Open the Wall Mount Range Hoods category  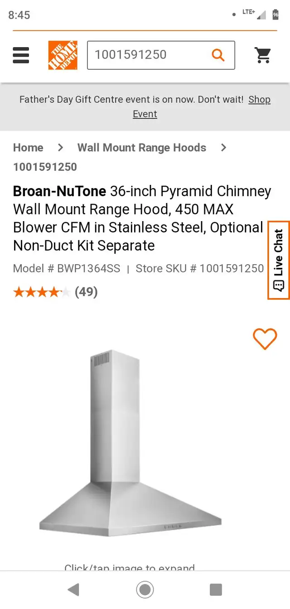142,148
